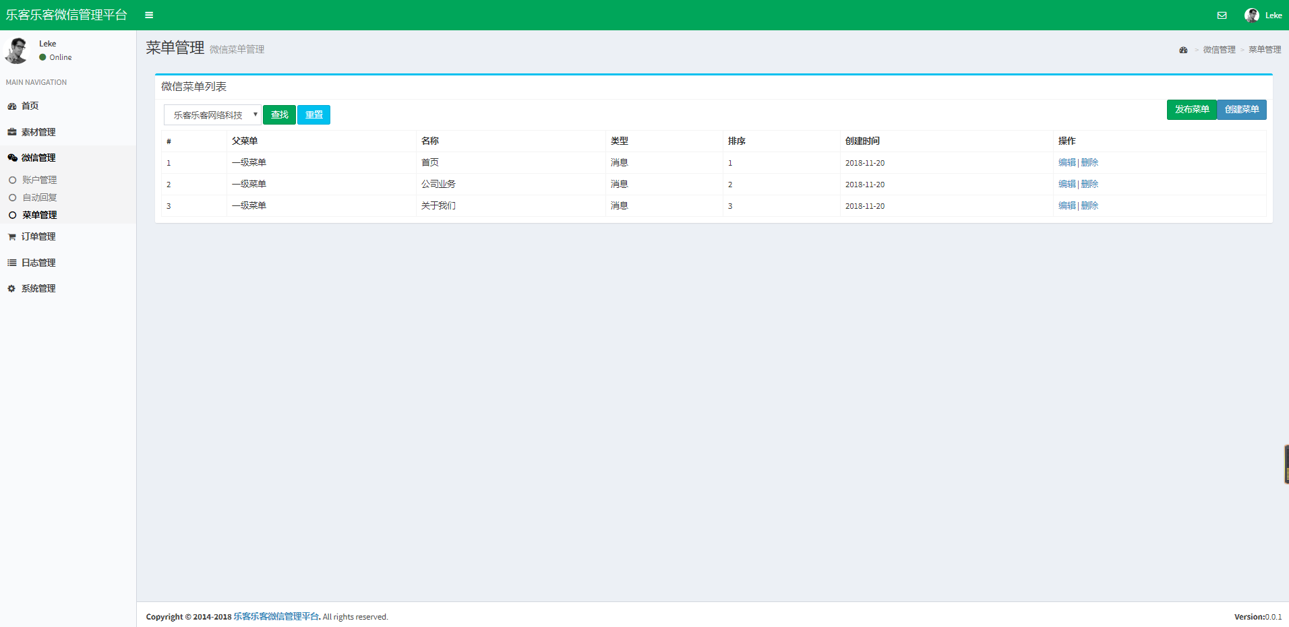Collapse the 微信管理 sidebar section
Image resolution: width=1289 pixels, height=627 pixels.
[38, 158]
